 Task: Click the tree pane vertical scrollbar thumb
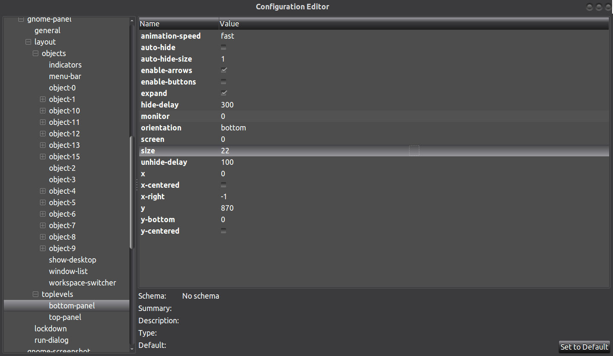point(132,192)
